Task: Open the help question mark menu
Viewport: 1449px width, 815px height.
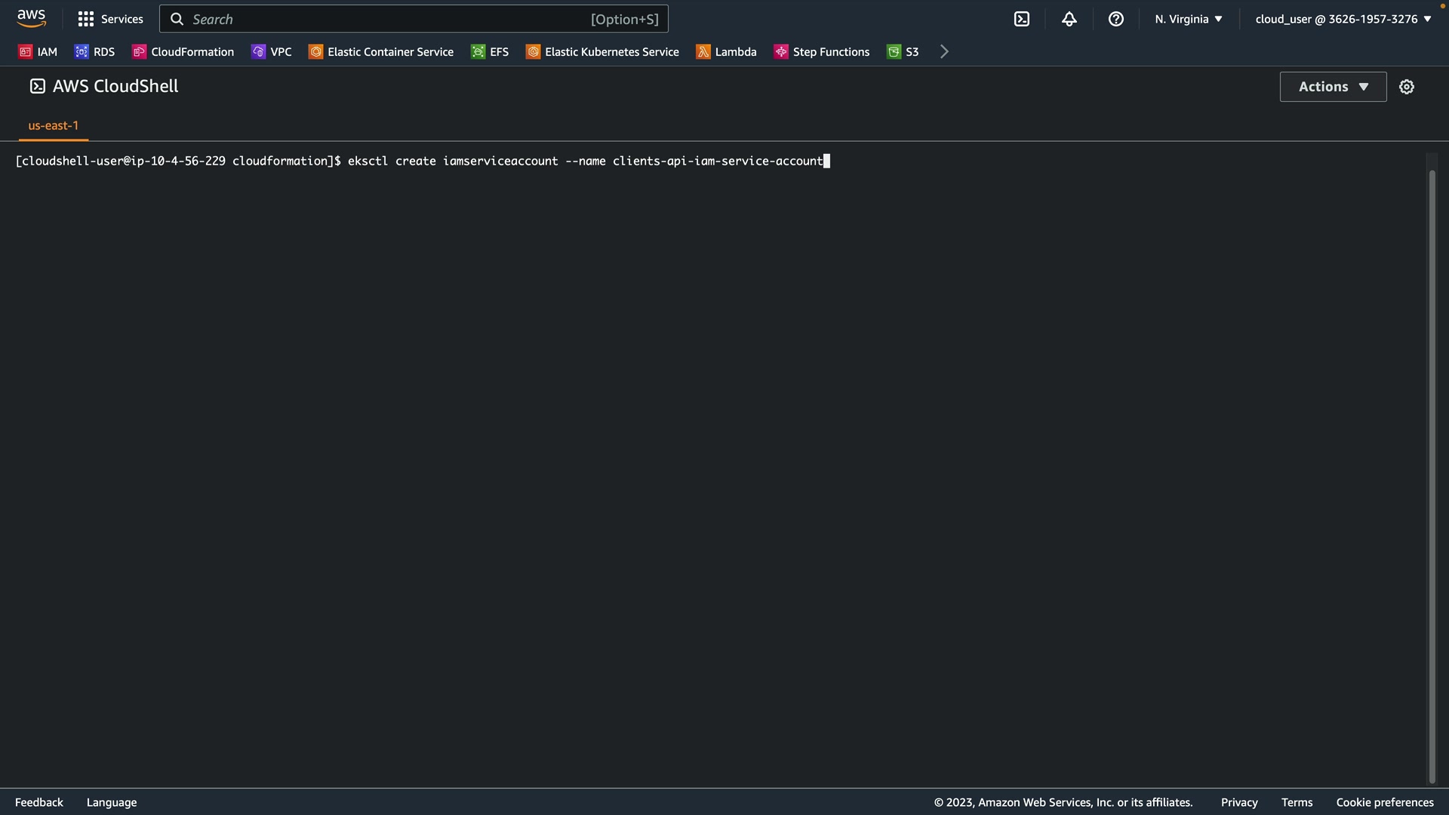Action: (1115, 19)
